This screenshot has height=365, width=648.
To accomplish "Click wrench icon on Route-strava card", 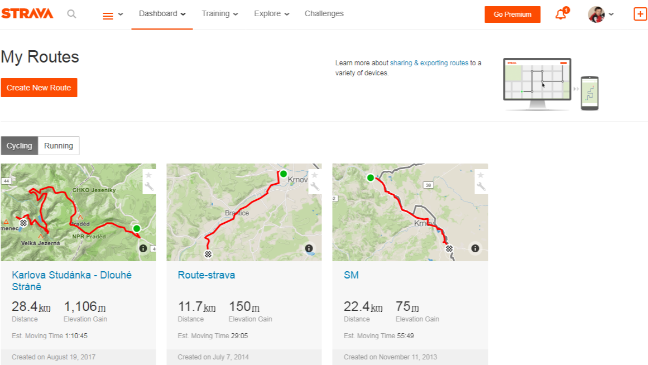I will 315,186.
